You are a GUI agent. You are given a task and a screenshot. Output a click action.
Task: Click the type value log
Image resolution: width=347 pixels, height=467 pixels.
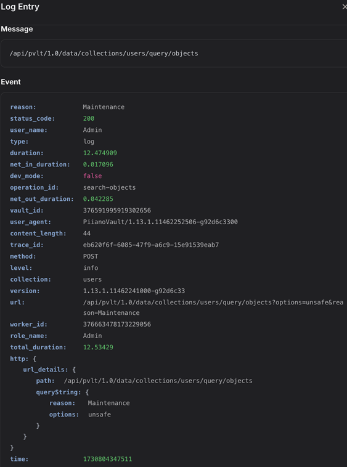click(89, 142)
